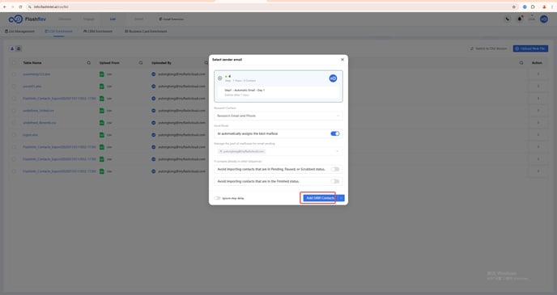The height and width of the screenshot is (295, 557).
Task: Click the FlashRev logo
Action: [28, 19]
